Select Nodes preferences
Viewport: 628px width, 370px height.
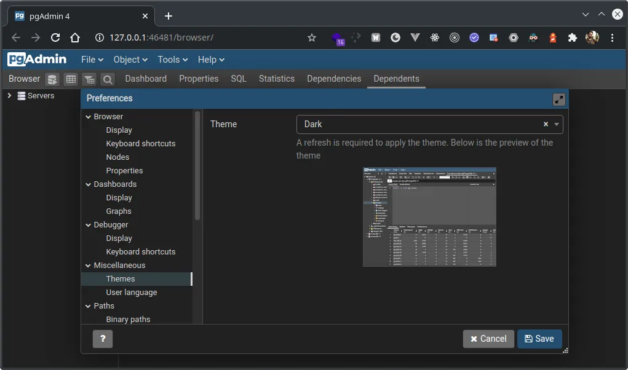[117, 157]
